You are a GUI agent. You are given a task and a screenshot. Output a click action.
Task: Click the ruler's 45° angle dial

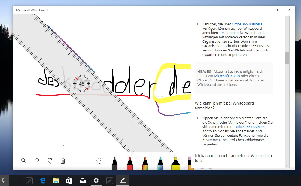[82, 84]
